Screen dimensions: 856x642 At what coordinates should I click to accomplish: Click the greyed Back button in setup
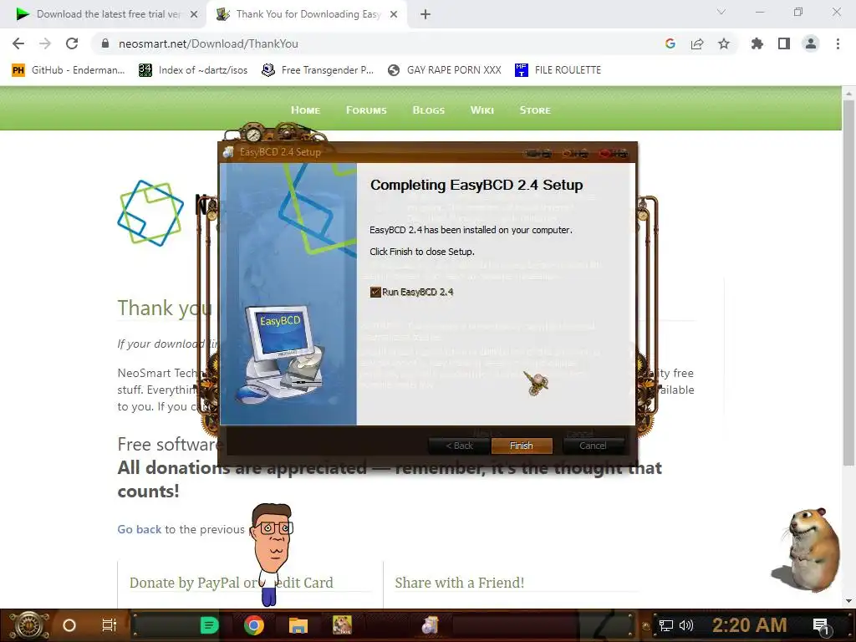click(459, 446)
